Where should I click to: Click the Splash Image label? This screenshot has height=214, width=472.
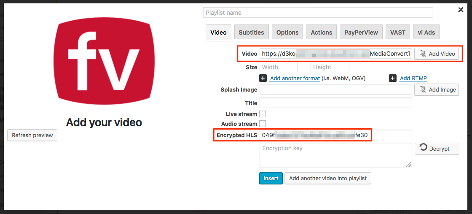[239, 89]
